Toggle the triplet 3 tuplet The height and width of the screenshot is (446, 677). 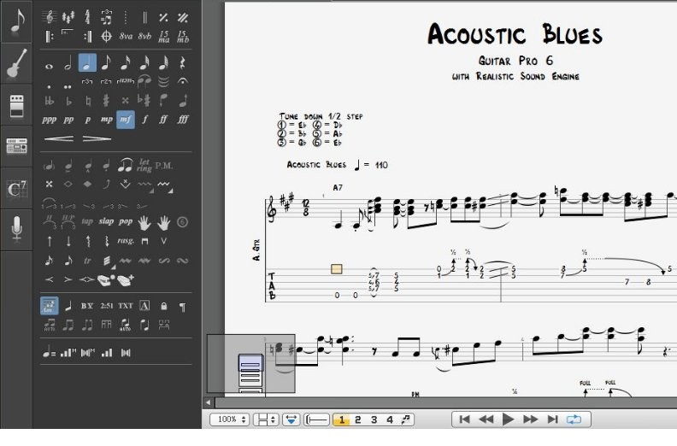[87, 81]
